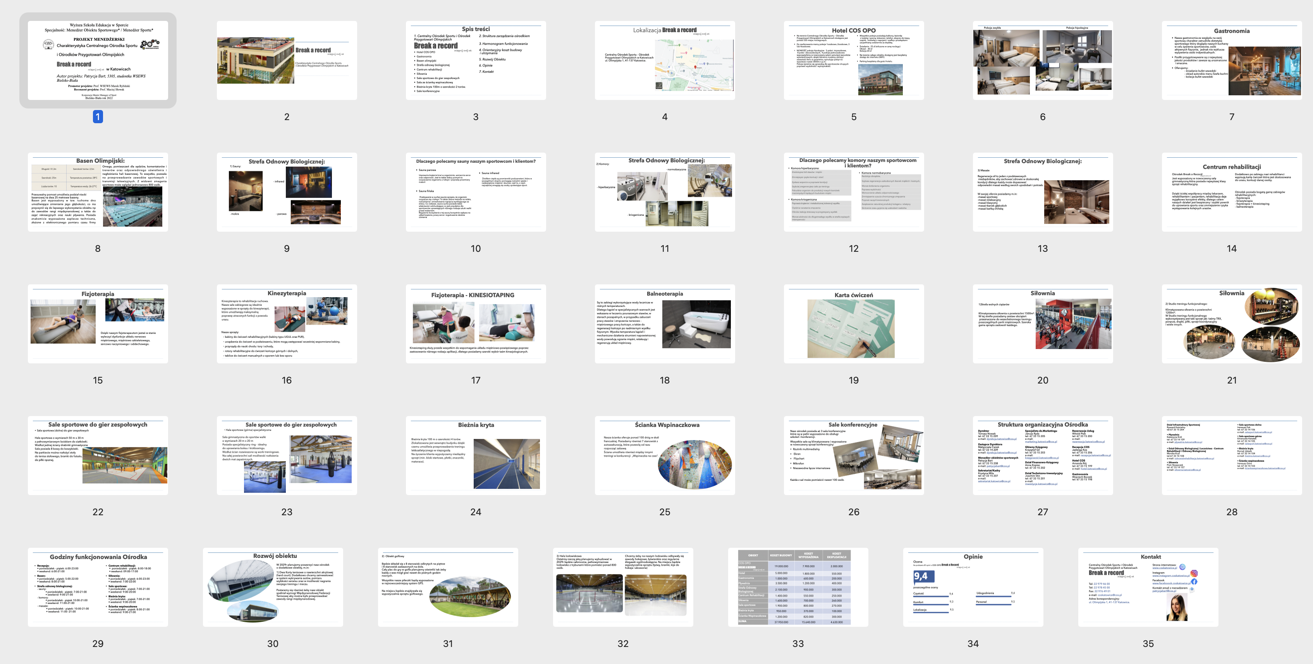
Task: Select slide 14 Centrum rehabilitacji
Action: click(1231, 192)
